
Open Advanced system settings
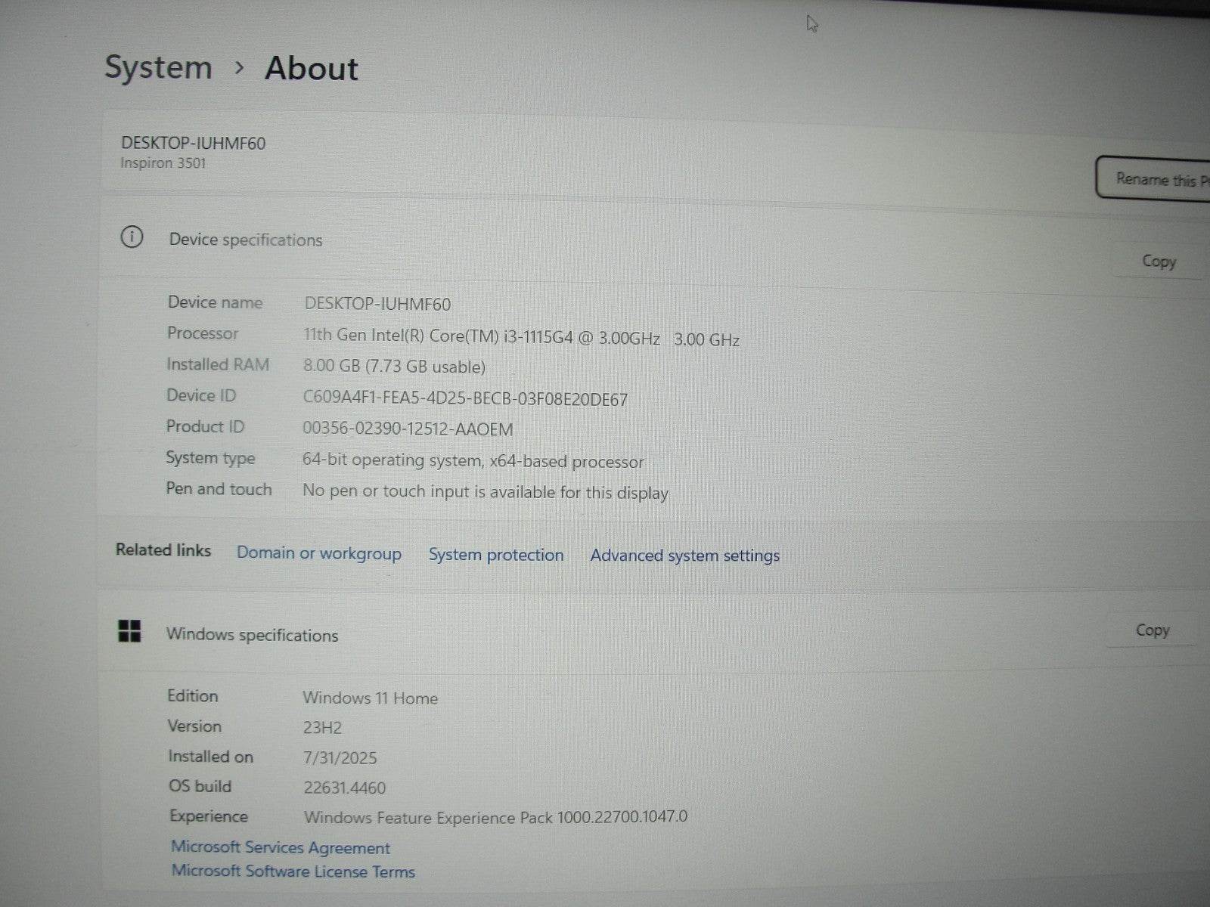(684, 556)
